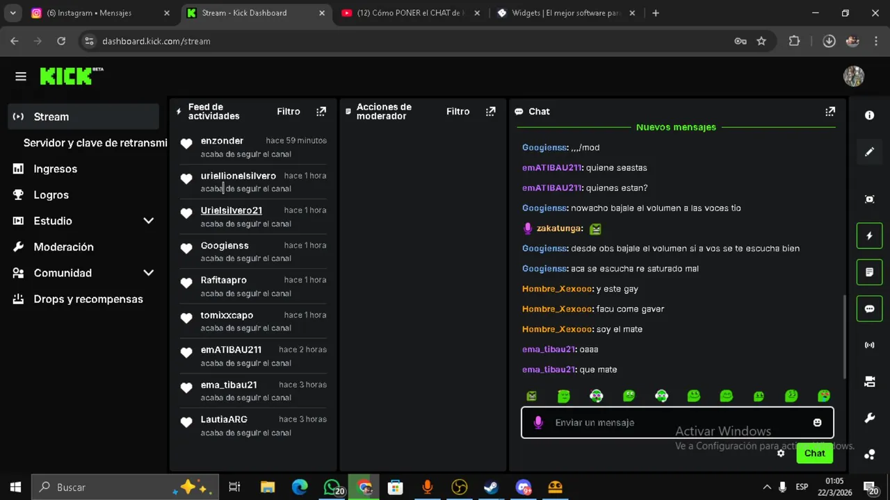The width and height of the screenshot is (890, 500).
Task: Click the chat scrollbar
Action: [845, 337]
